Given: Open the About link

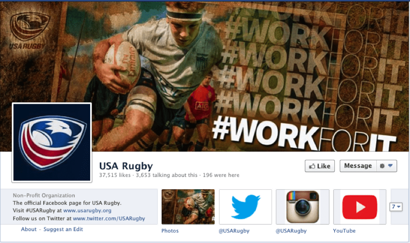Looking at the screenshot, I should [x=29, y=229].
